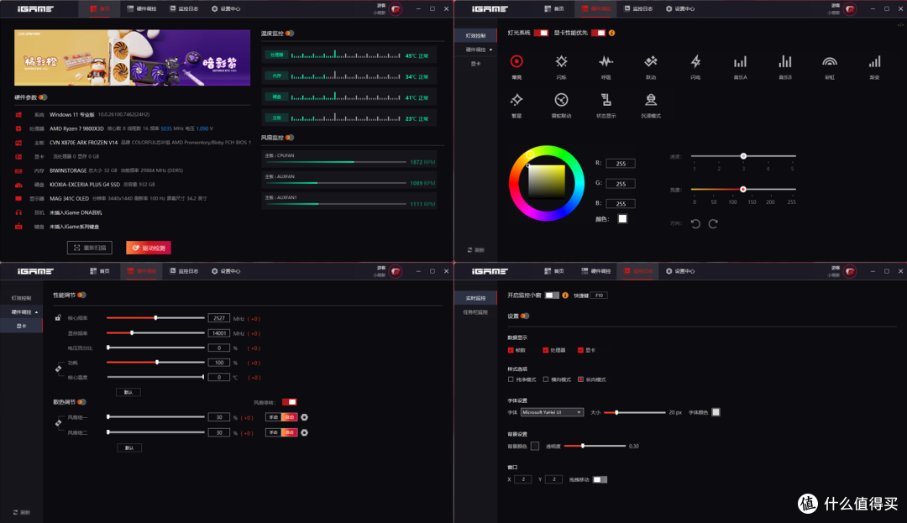The height and width of the screenshot is (523, 907).
Task: Set lighting direction to counterclockwise arrow
Action: 695,223
